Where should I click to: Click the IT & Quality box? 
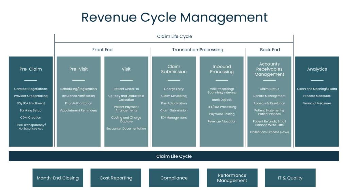[290, 177]
